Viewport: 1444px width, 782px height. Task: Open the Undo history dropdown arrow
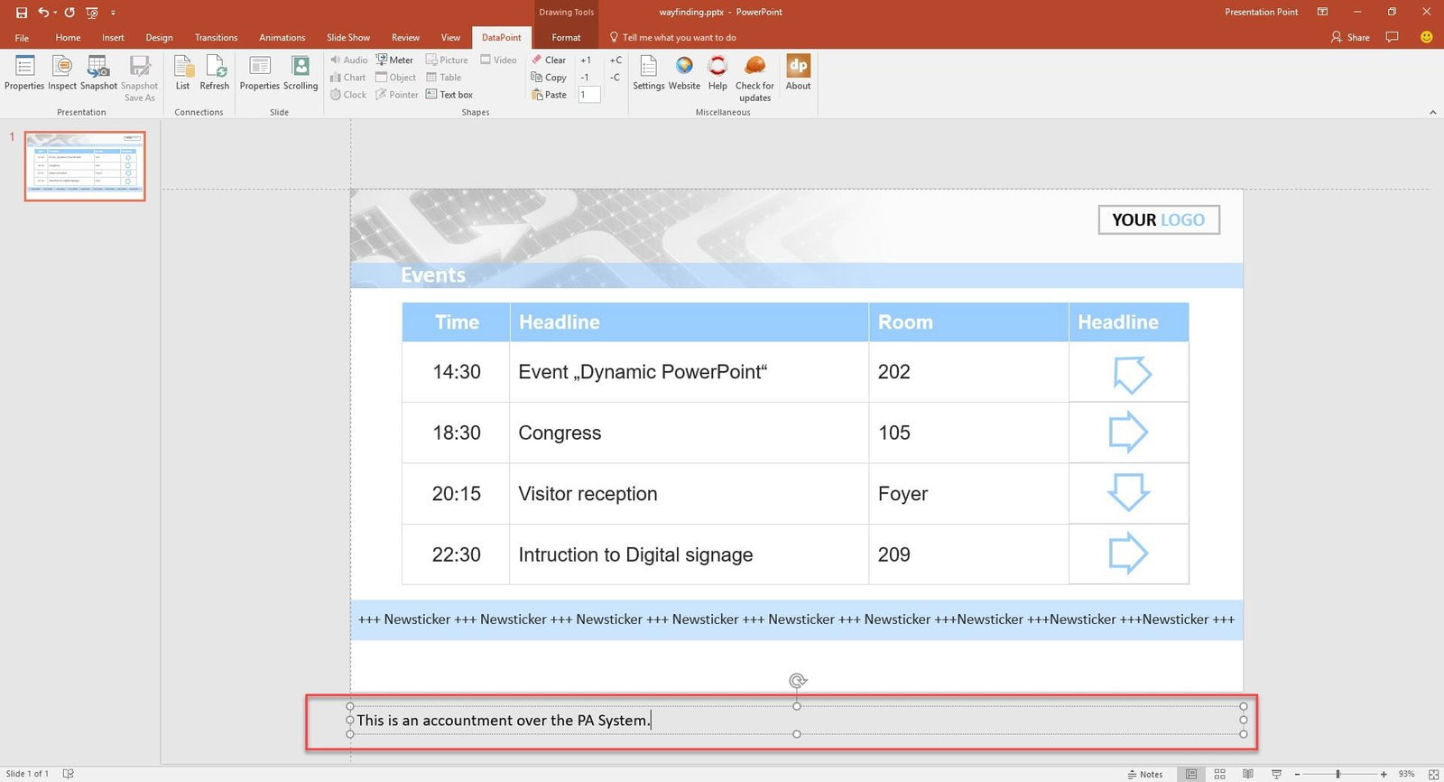tap(55, 13)
